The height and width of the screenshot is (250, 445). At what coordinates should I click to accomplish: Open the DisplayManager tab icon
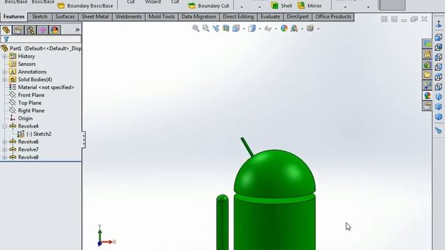point(55,30)
